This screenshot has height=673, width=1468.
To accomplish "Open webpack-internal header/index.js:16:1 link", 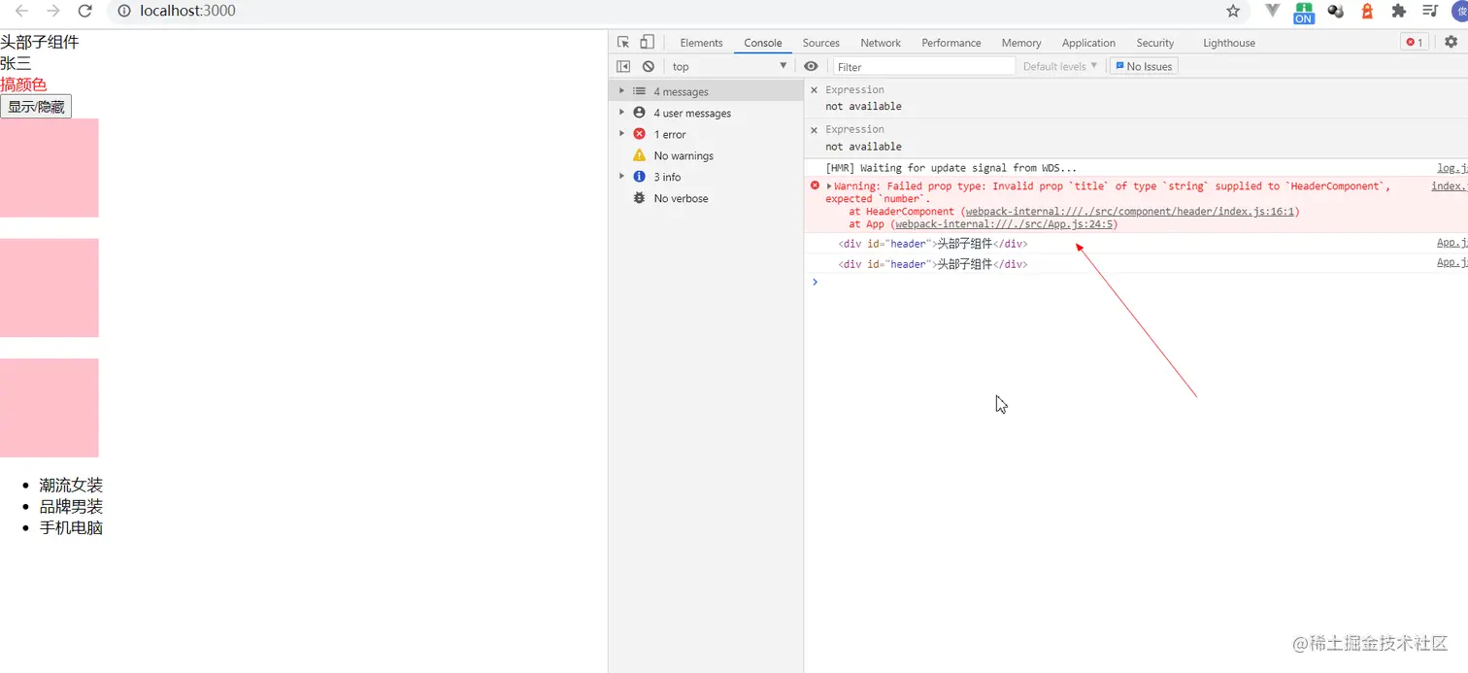I will [1128, 212].
